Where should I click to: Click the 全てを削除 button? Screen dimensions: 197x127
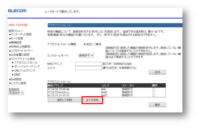pyautogui.click(x=92, y=100)
